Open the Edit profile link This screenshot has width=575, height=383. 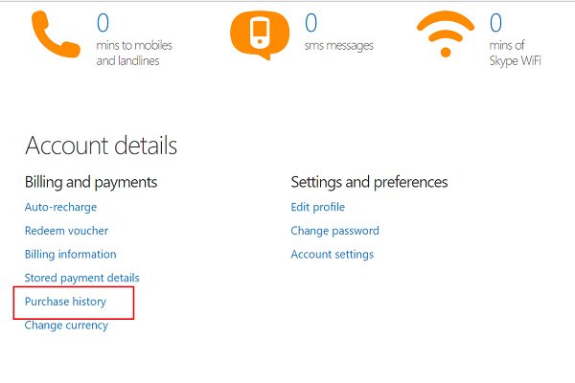click(318, 207)
